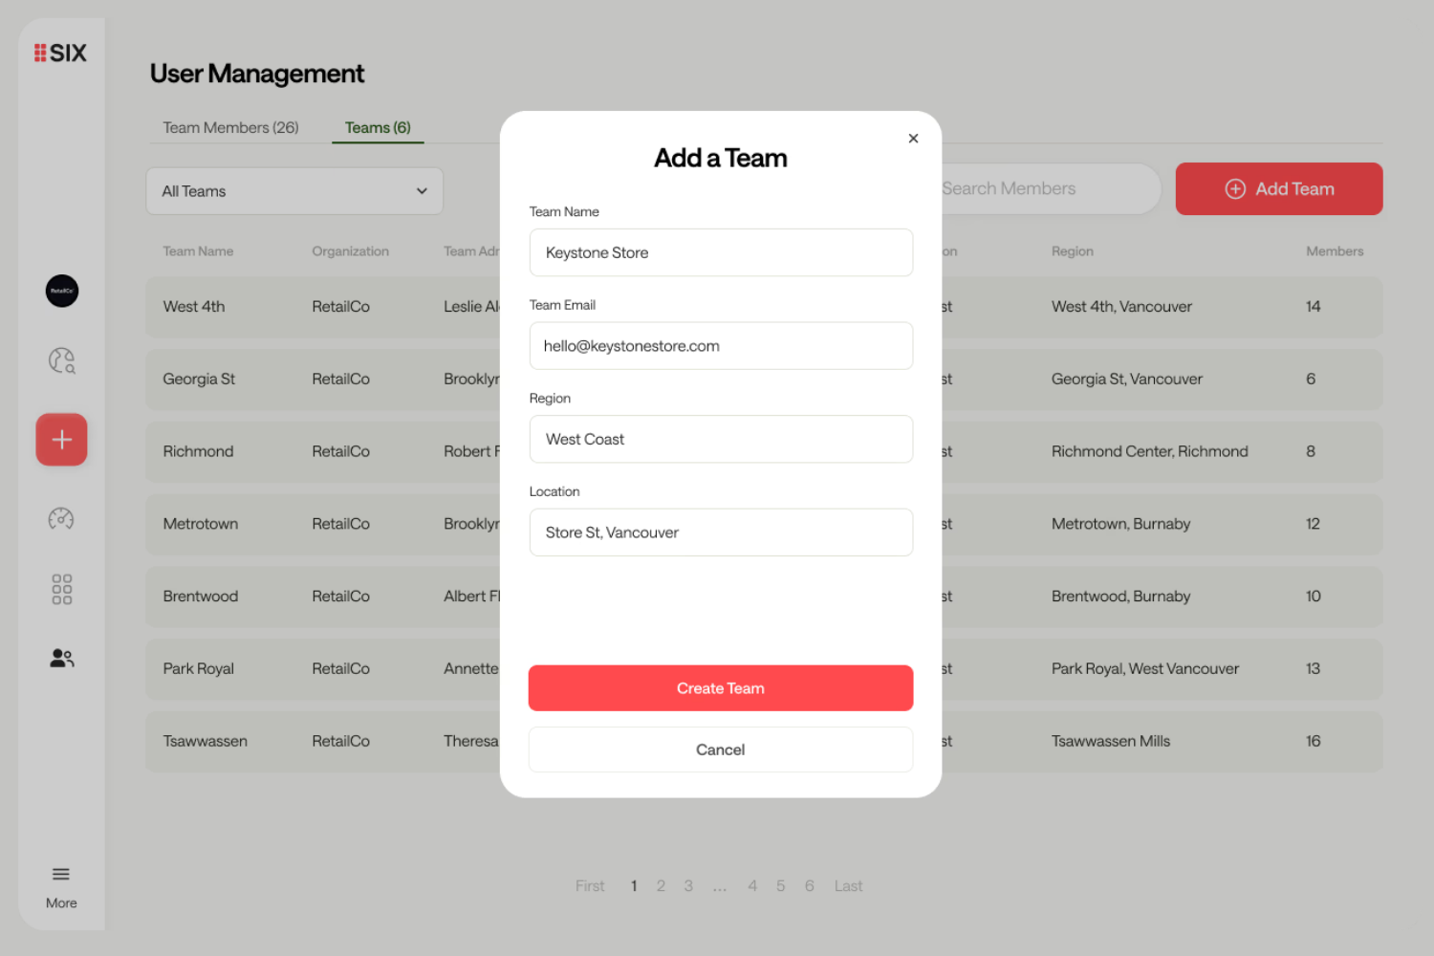This screenshot has height=956, width=1434.
Task: Click the red plus button in sidebar
Action: pyautogui.click(x=62, y=440)
